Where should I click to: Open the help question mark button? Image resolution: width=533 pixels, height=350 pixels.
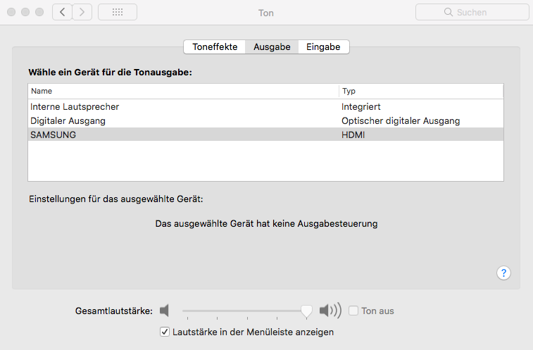503,273
